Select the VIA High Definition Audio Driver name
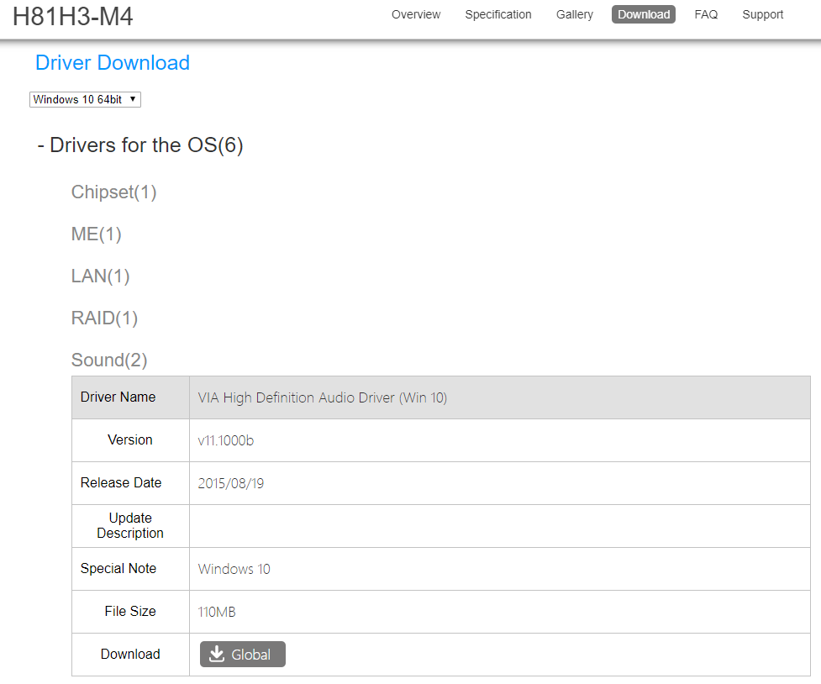 323,398
